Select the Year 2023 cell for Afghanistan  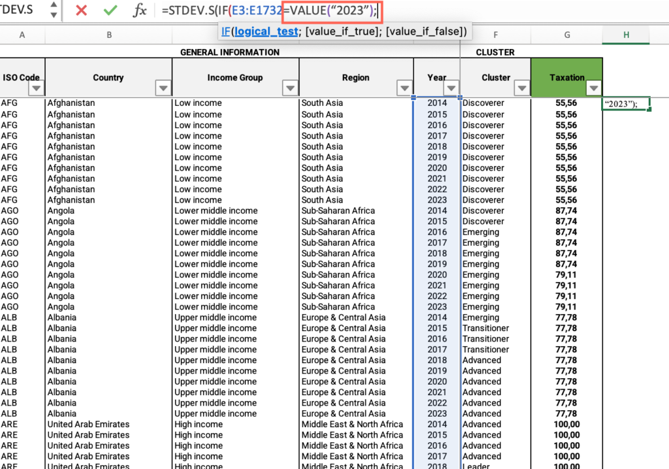pyautogui.click(x=437, y=200)
